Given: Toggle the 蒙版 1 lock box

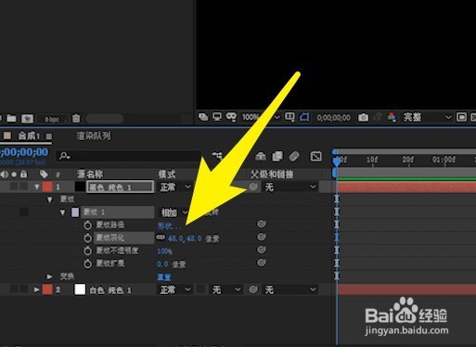Looking at the screenshot, I should pos(24,212).
